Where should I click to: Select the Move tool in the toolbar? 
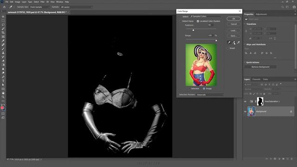tap(3, 17)
